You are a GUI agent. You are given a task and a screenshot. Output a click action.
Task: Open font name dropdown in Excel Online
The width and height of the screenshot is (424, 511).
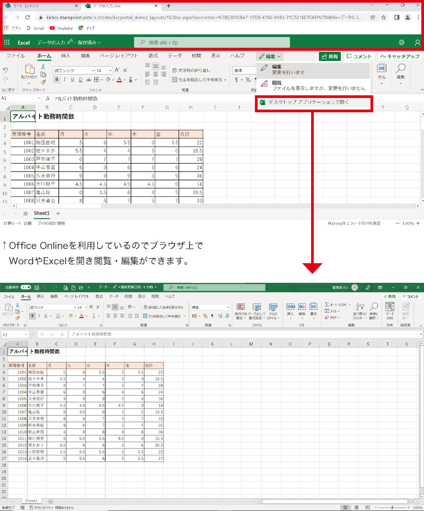[93, 70]
